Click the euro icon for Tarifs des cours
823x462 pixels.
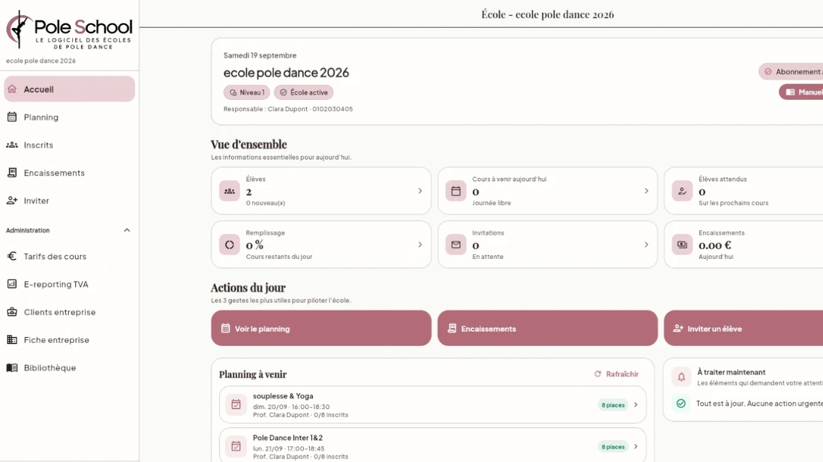[12, 257]
